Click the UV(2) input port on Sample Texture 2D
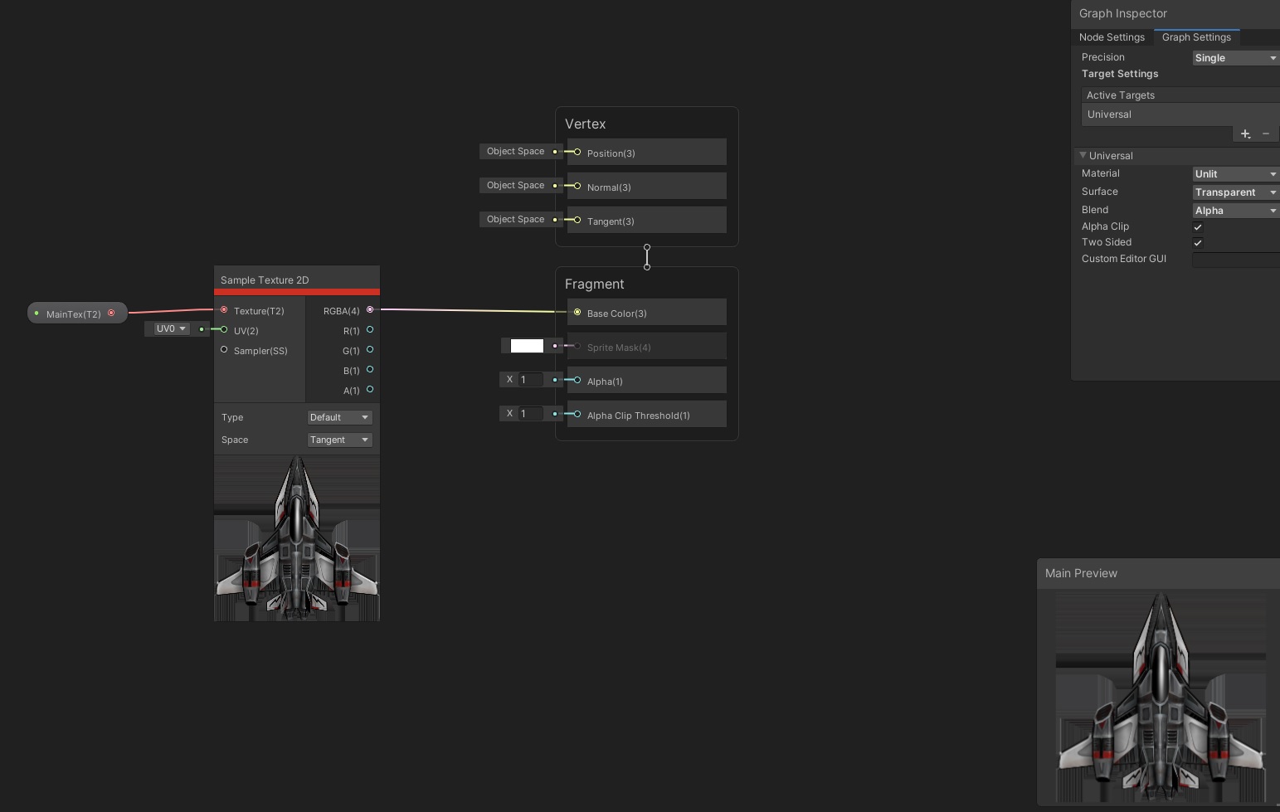Screen dimensions: 1280x812 pos(223,330)
